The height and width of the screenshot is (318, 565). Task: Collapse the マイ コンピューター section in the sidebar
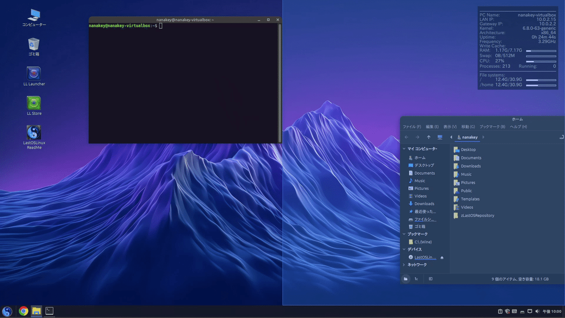(x=404, y=148)
